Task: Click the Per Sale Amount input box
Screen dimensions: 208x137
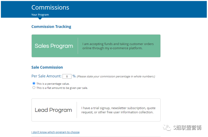Action: [67, 76]
